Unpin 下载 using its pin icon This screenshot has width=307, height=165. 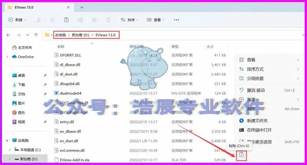click(45, 85)
